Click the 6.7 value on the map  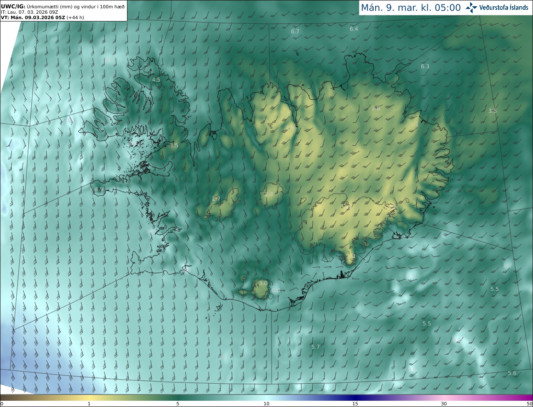295,32
